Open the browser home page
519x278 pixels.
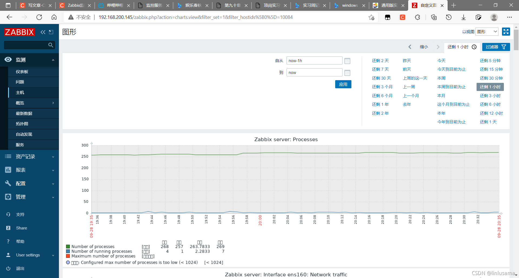(x=54, y=17)
